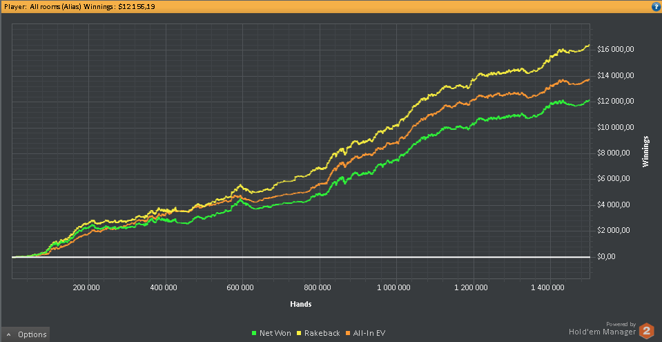The image size is (662, 342).
Task: Click the end of the yellow Rakeback line
Action: (589, 45)
